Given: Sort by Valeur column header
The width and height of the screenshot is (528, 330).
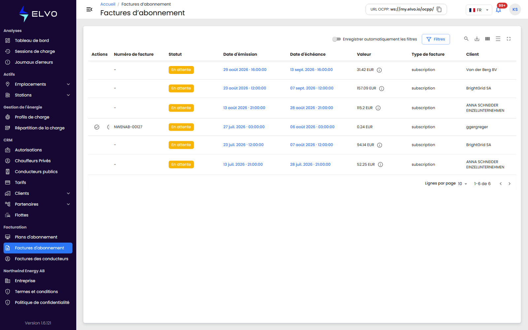Looking at the screenshot, I should click(x=364, y=54).
